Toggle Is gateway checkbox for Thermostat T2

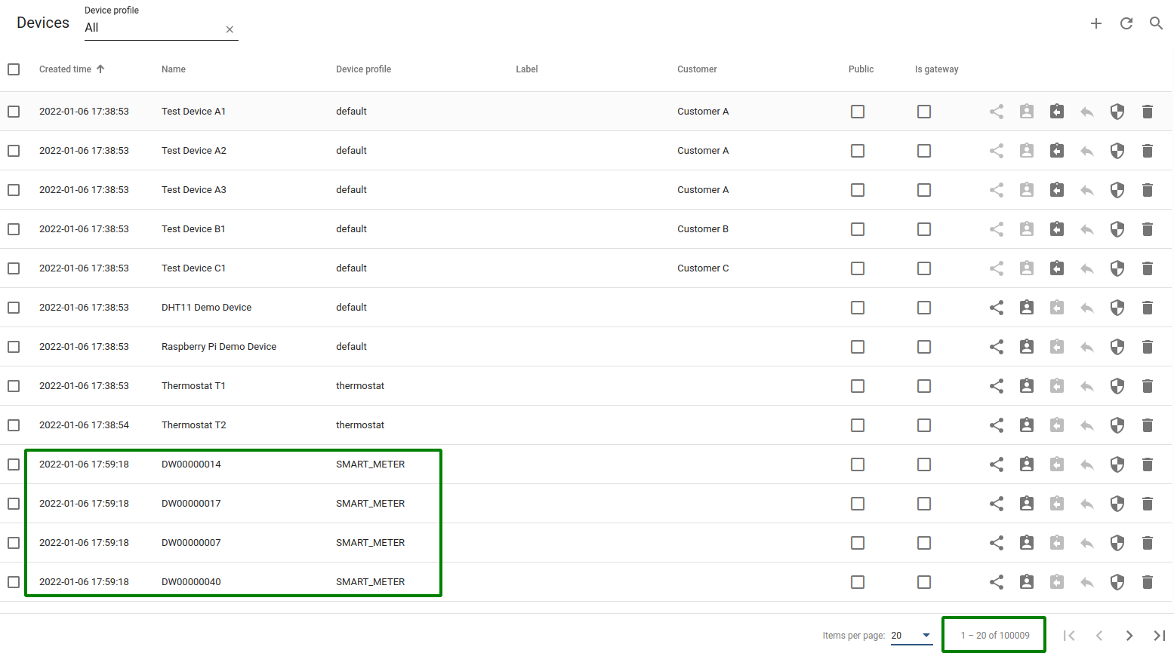click(923, 425)
